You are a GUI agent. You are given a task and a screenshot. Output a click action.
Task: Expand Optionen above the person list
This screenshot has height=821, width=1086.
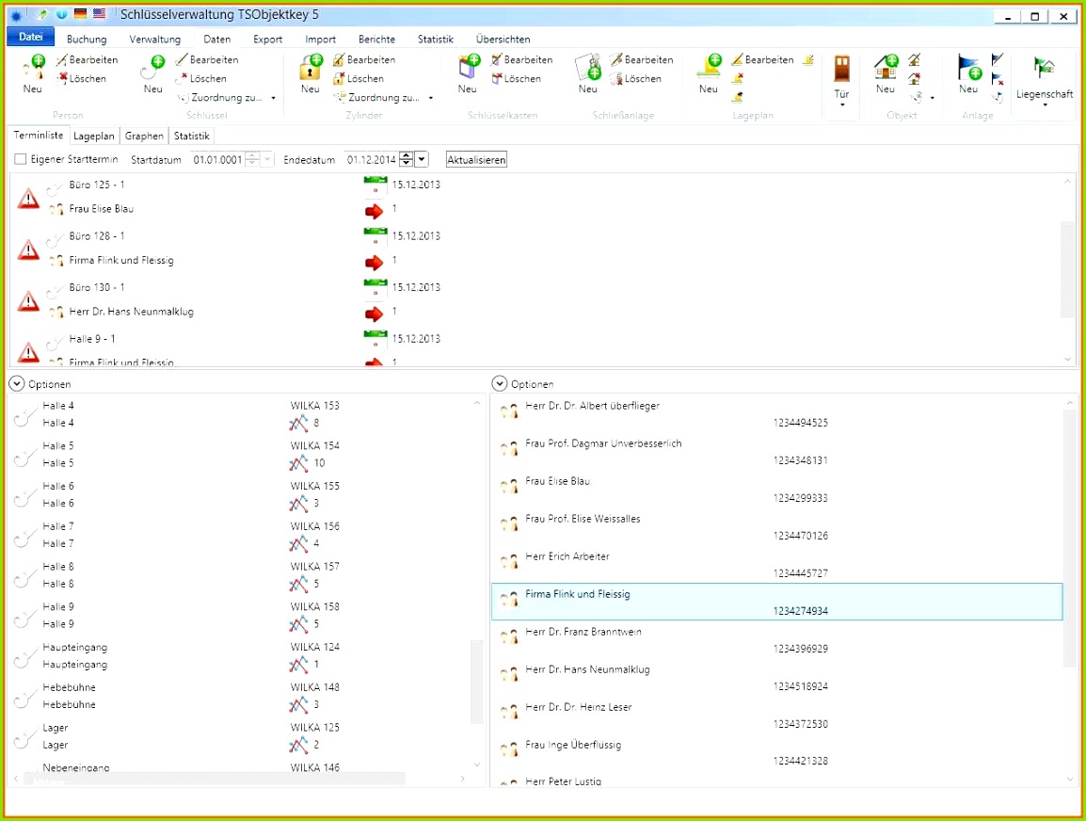(x=500, y=383)
